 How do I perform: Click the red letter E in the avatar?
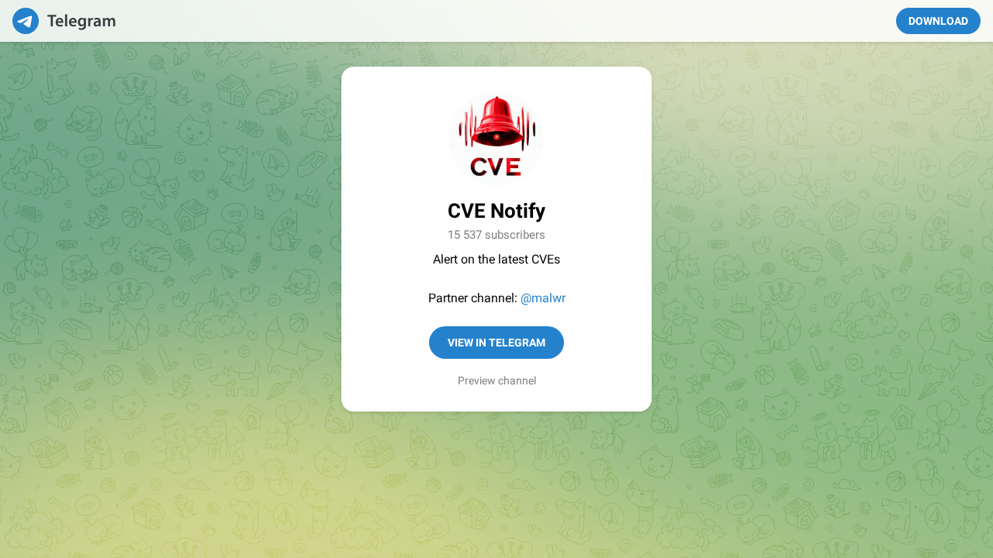click(x=513, y=167)
